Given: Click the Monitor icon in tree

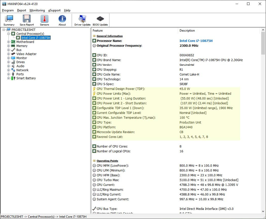Looking at the screenshot, I should (x=13, y=58).
